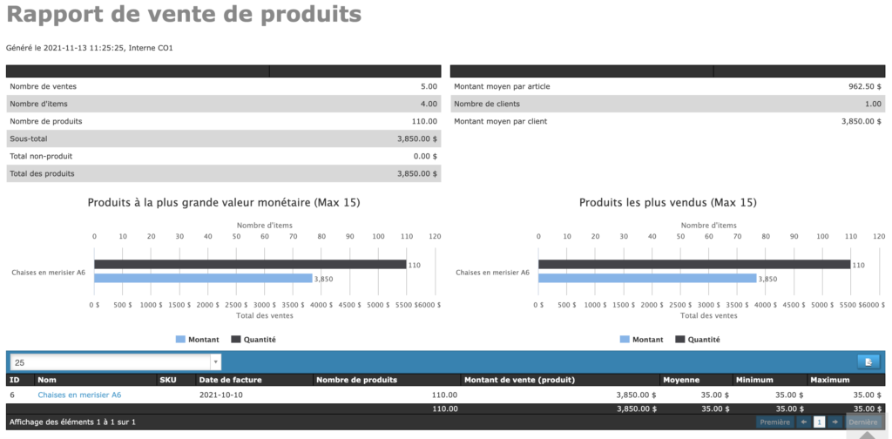Image resolution: width=892 pixels, height=439 pixels.
Task: Sort table by Maximum column
Action: point(830,380)
